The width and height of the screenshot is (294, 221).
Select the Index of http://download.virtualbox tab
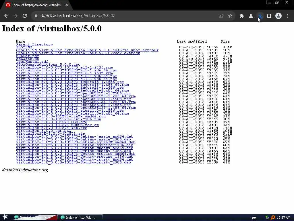(36, 5)
